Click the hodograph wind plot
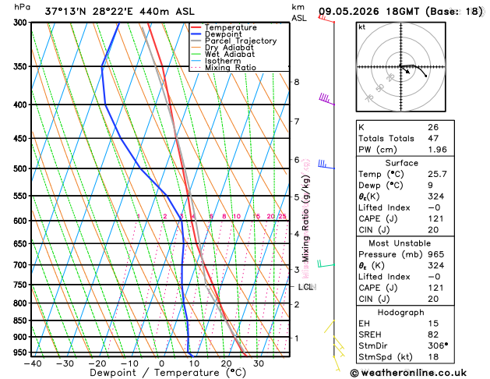 click(x=400, y=66)
